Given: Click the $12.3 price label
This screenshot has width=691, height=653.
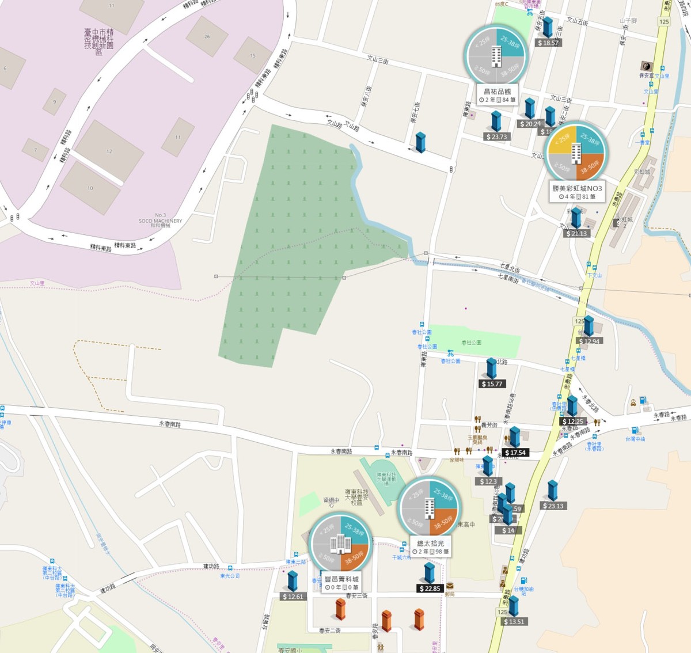Looking at the screenshot, I should [x=487, y=481].
